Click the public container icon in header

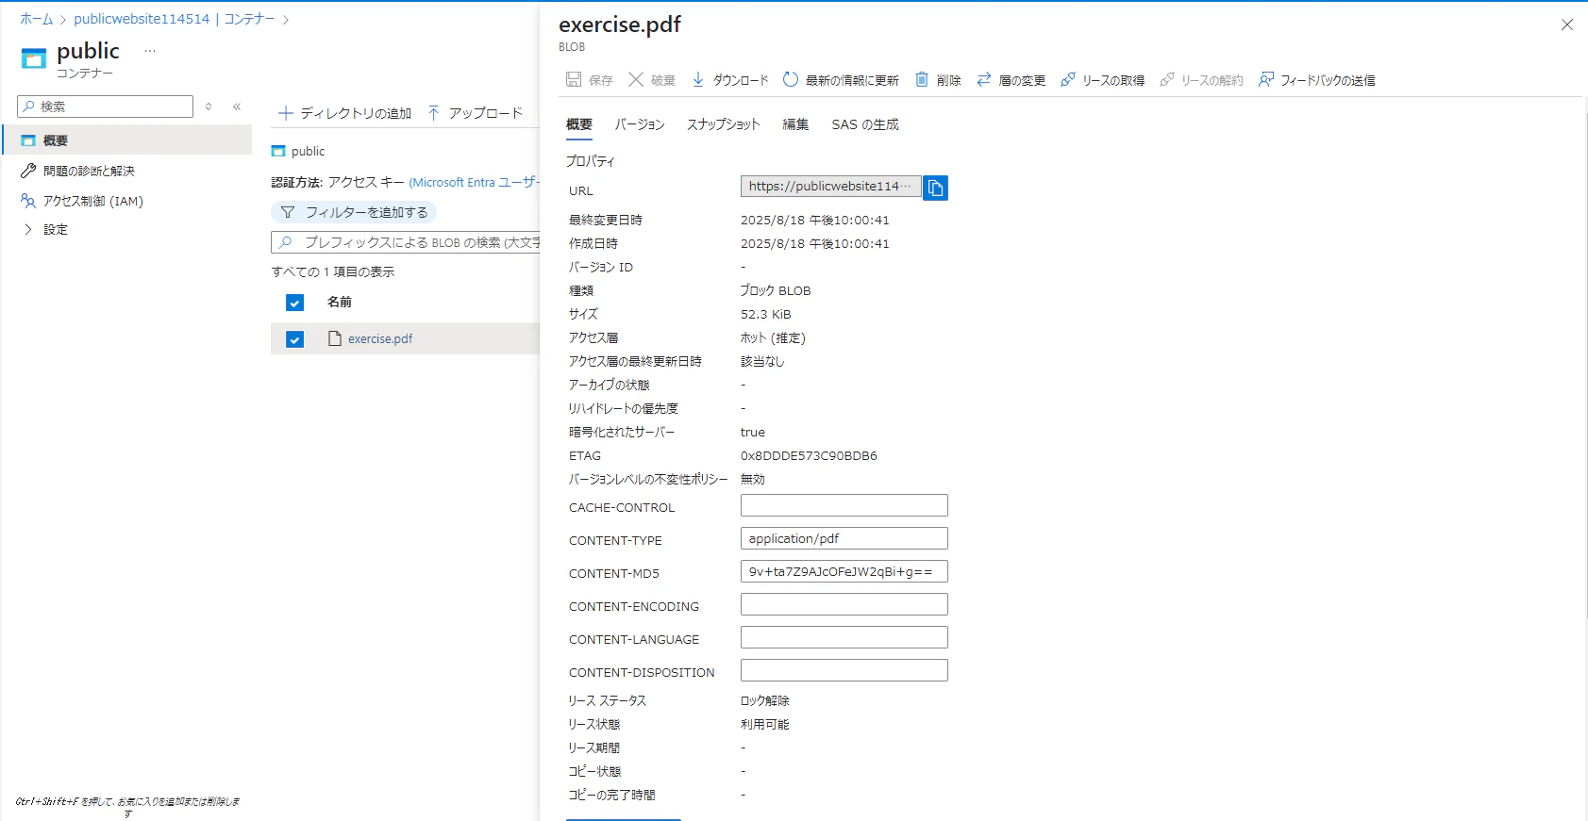click(34, 59)
